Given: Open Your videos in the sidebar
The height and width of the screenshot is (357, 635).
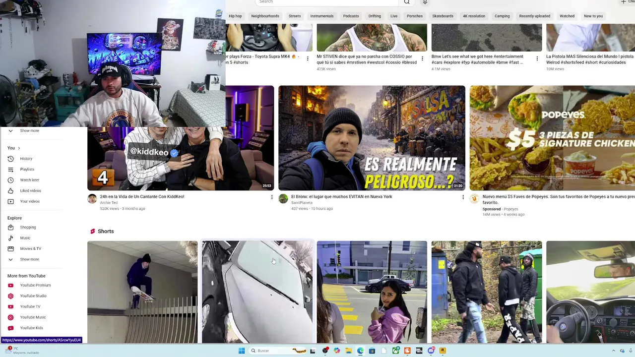Looking at the screenshot, I should (30, 201).
